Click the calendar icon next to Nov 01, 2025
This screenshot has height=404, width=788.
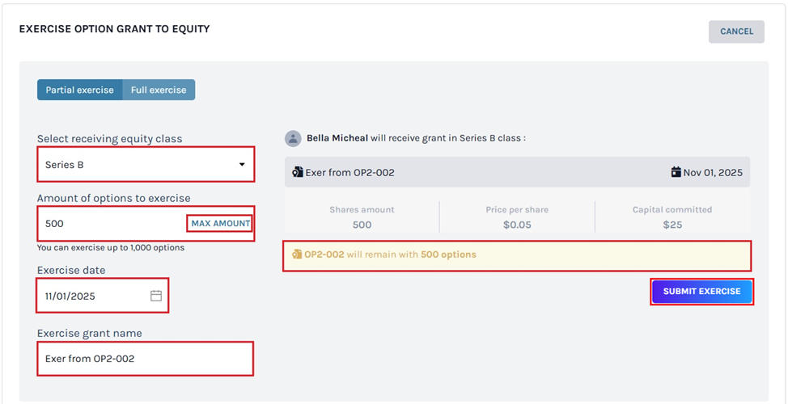coord(676,172)
